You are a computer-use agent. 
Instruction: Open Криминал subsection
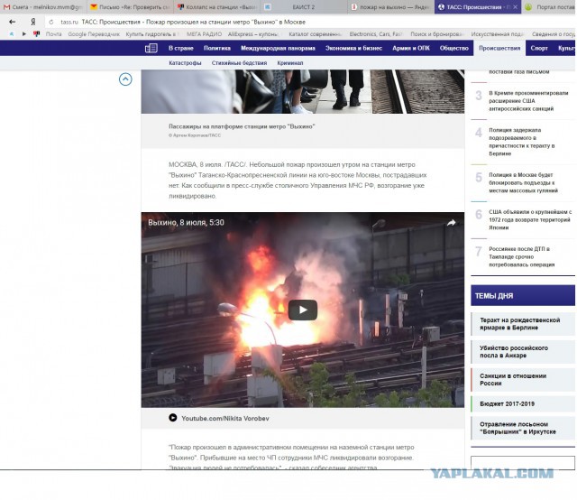[x=290, y=63]
